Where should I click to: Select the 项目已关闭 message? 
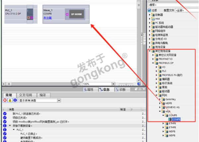pos(20,118)
